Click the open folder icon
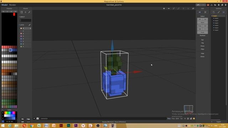Screen dimensions: 228x128 coord(215,5)
